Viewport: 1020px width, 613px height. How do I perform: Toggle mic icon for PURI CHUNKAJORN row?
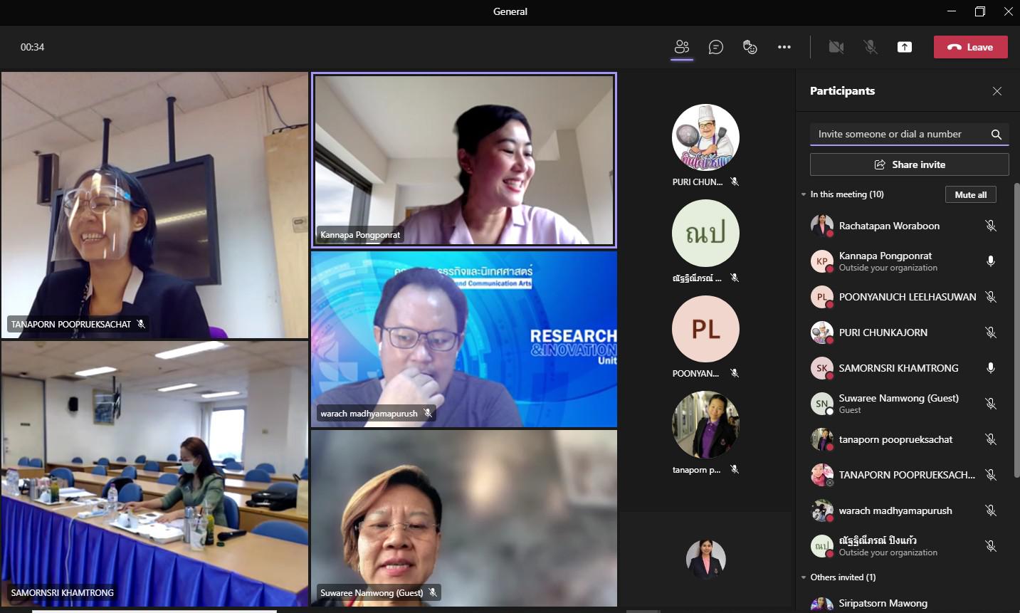click(990, 332)
